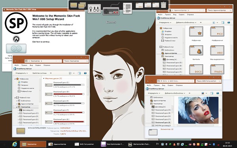Click the eyes button in the Skin Pack wizard
Image resolution: width=237 pixels, height=148 pixels.
[16, 49]
